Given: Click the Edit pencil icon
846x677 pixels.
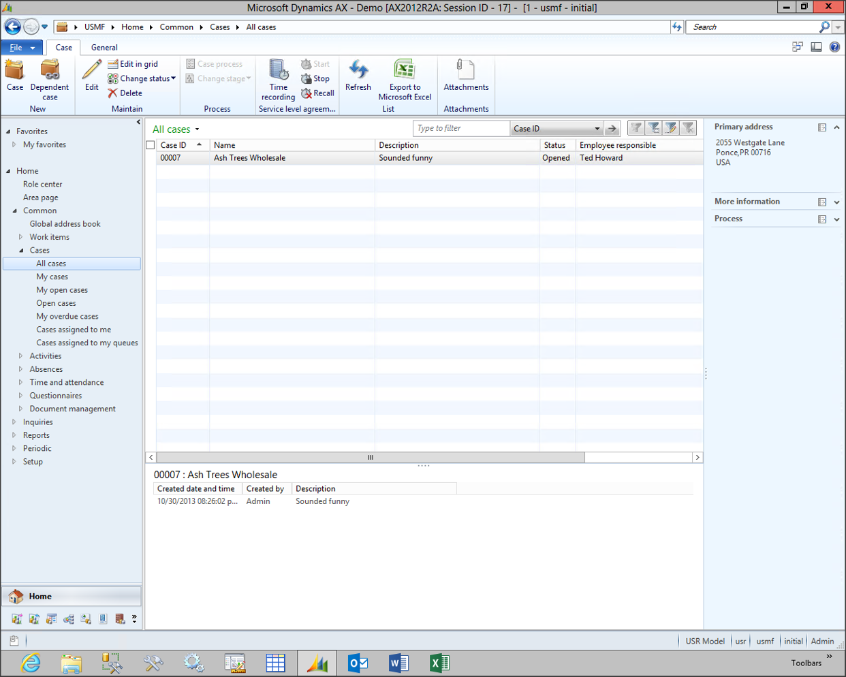Looking at the screenshot, I should click(x=92, y=71).
